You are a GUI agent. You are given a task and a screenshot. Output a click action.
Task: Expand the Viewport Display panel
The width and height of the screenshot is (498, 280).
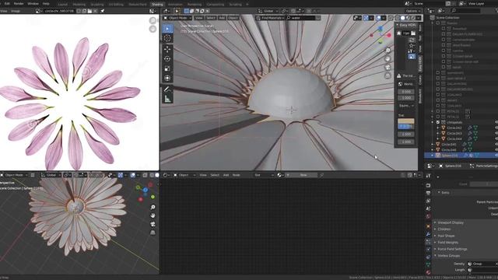coord(451,222)
